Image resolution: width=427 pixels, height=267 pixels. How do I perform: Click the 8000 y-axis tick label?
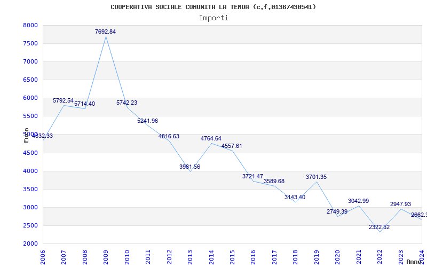pos(30,25)
